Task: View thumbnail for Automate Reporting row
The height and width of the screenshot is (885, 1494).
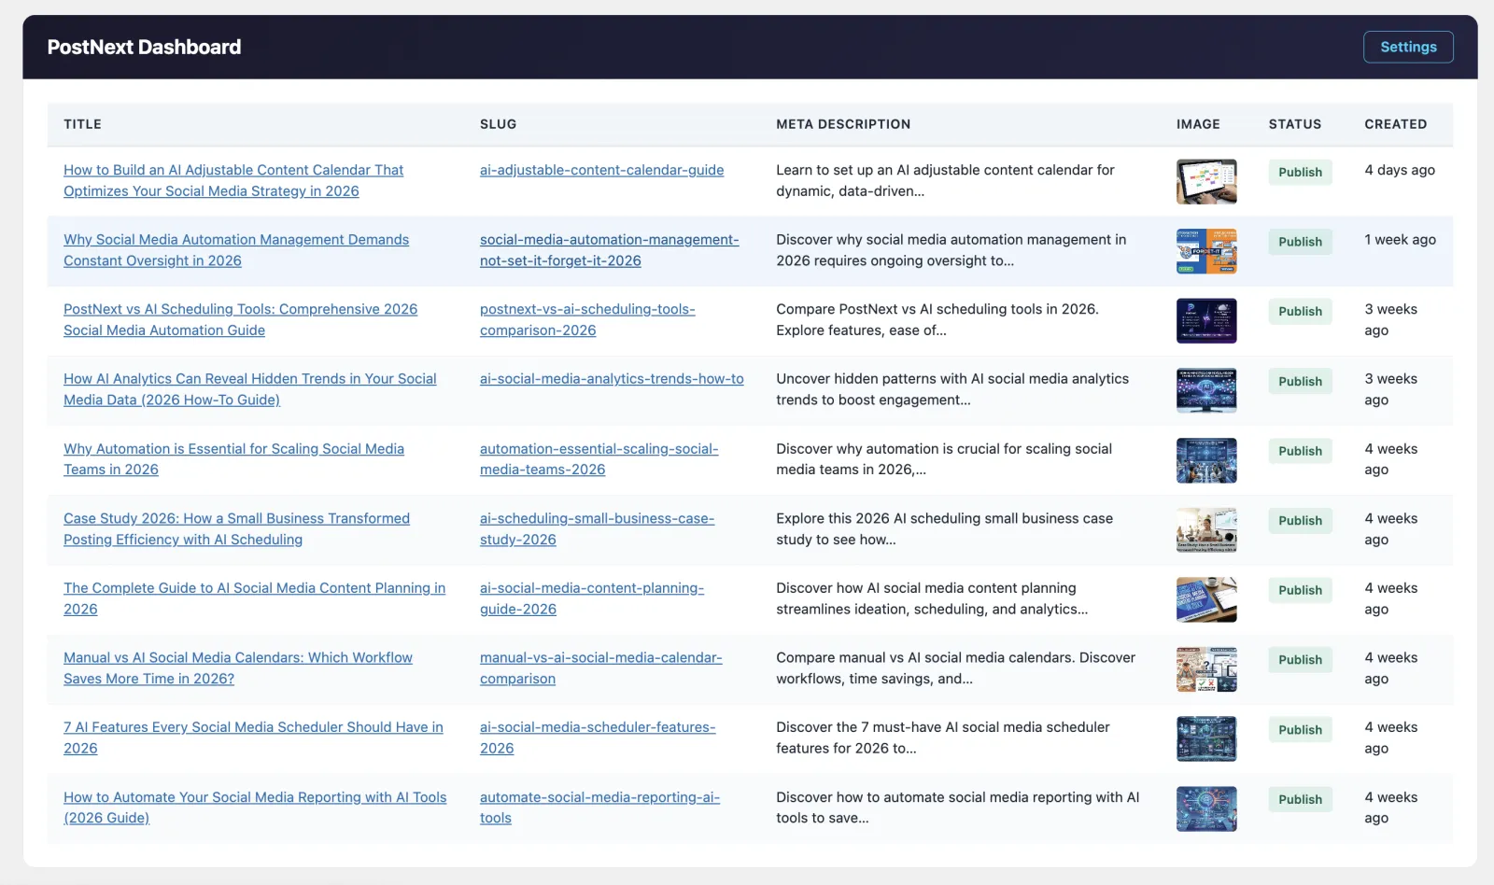Action: coord(1206,808)
